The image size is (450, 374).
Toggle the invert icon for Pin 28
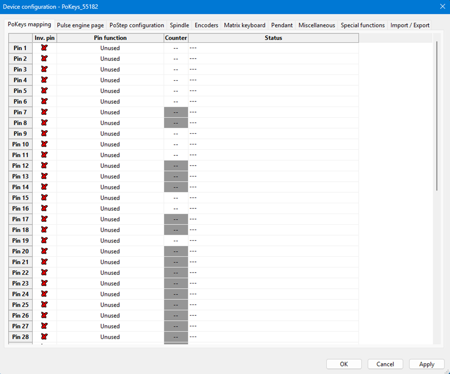click(x=44, y=337)
